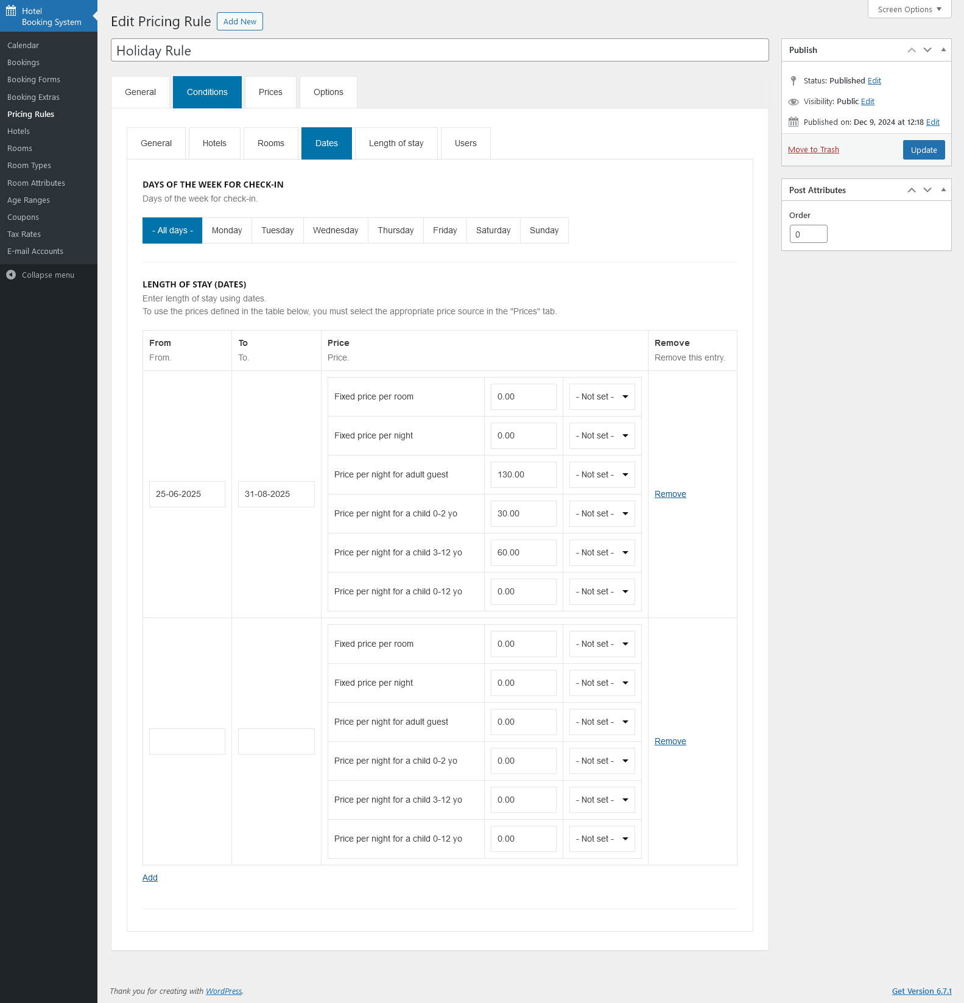
Task: Toggle Wednesday as check-in day
Action: point(336,230)
